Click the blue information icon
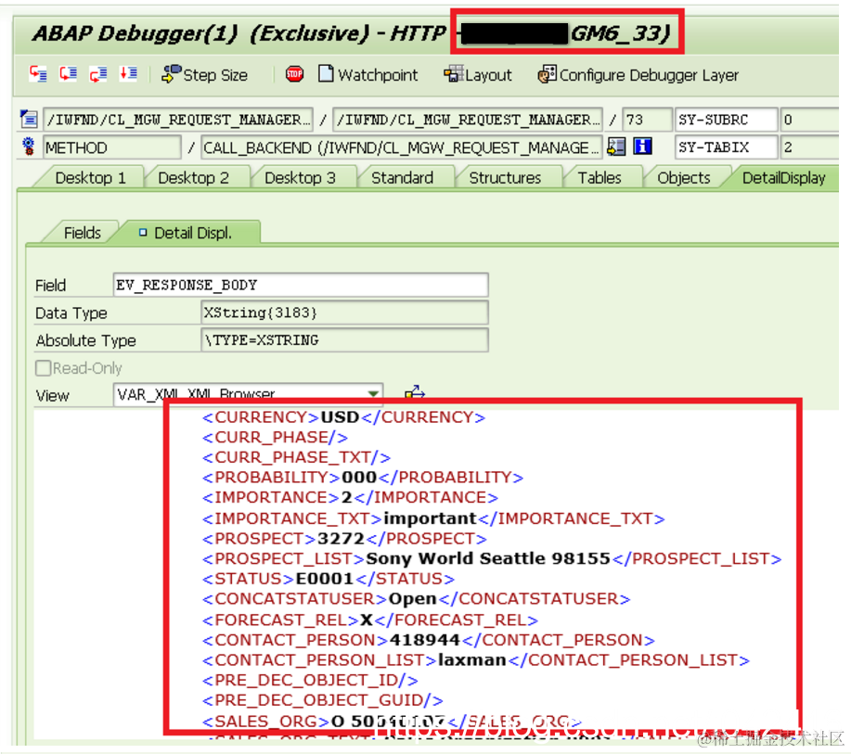The width and height of the screenshot is (851, 754). (x=642, y=147)
